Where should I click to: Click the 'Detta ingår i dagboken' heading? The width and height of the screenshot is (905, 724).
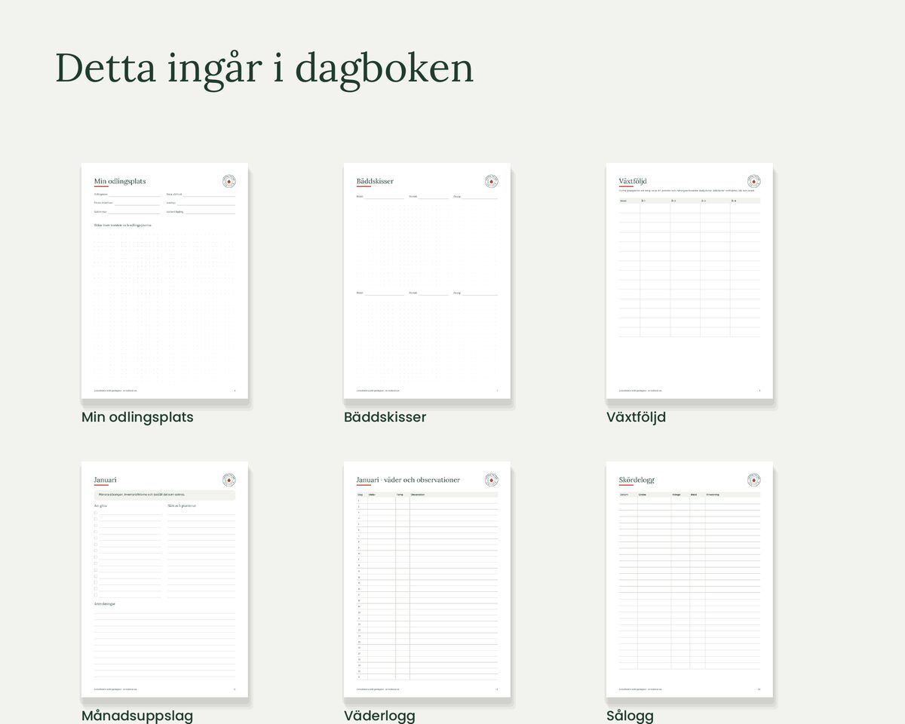coord(265,69)
